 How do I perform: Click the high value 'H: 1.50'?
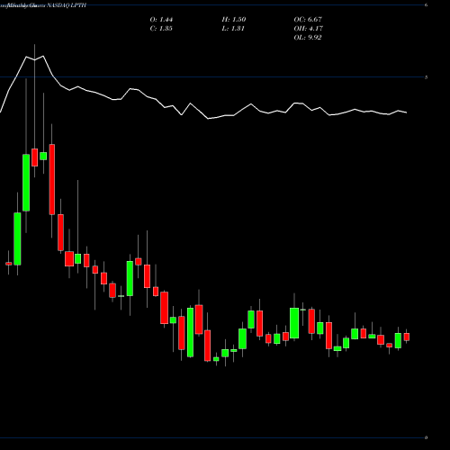click(x=234, y=20)
